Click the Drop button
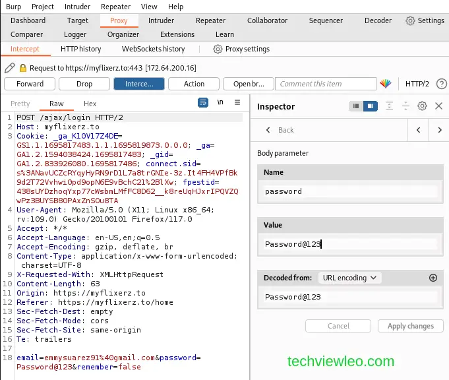The image size is (449, 380). coord(84,84)
